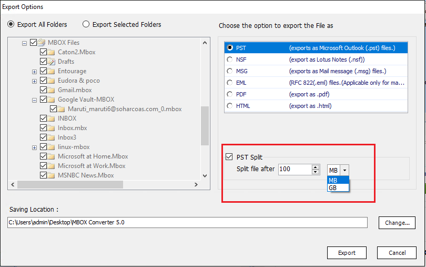The image size is (426, 267).
Task: Click the Maruti_maruti6 mbox folder icon
Action: [61, 109]
